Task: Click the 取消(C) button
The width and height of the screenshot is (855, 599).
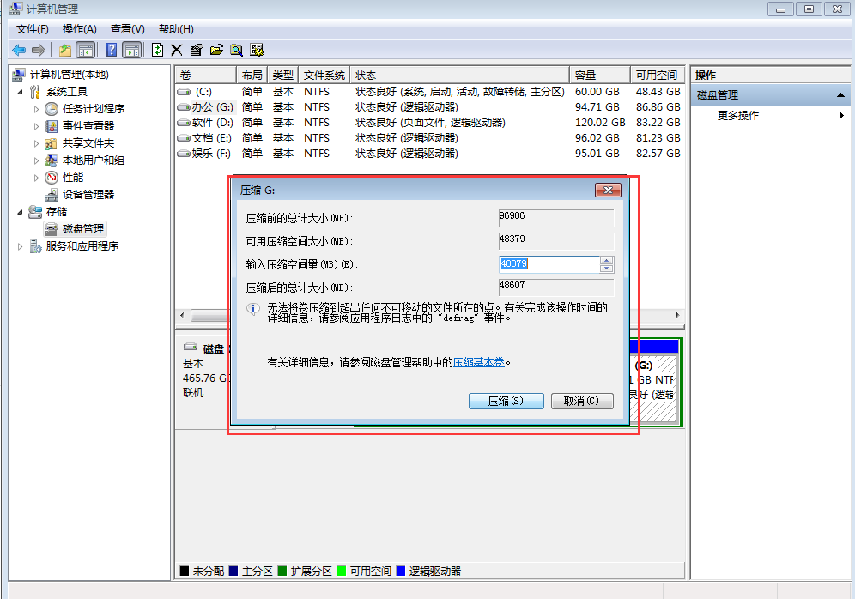Action: [x=582, y=401]
